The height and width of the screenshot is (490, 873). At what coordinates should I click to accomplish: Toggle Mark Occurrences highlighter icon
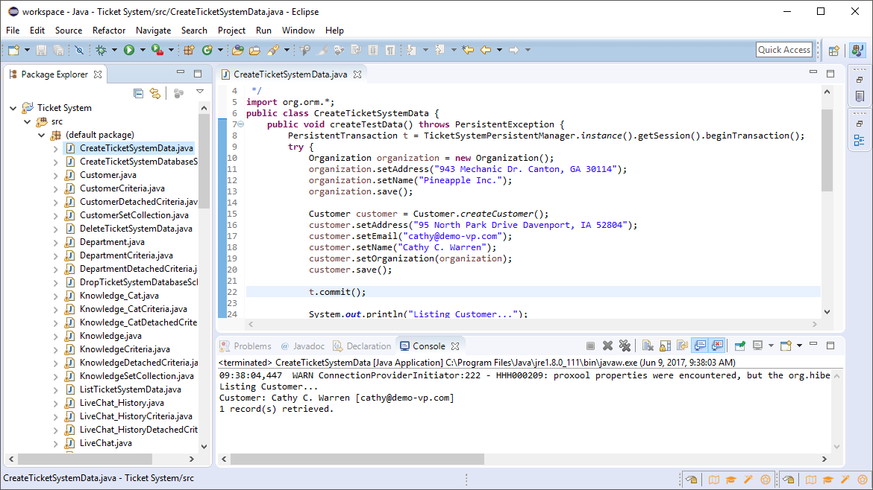click(x=322, y=50)
